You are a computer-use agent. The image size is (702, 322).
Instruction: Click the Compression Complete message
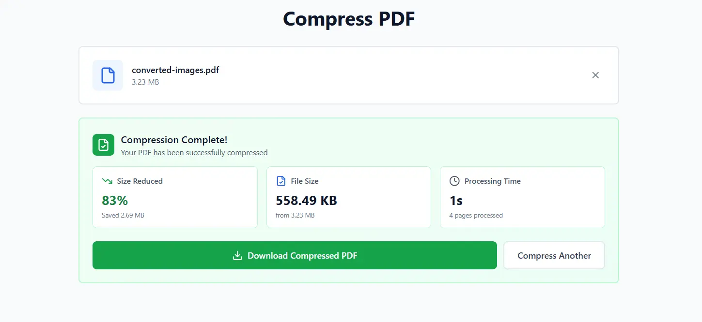(x=174, y=140)
